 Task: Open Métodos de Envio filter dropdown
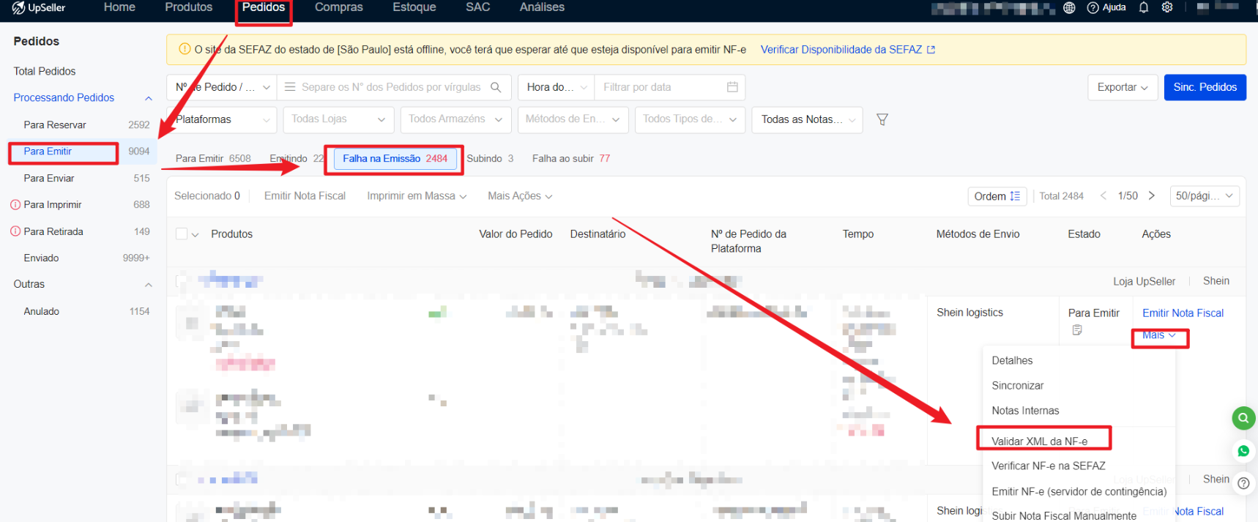pyautogui.click(x=573, y=119)
